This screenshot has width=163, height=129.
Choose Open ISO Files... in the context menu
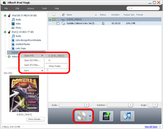coord(32,60)
